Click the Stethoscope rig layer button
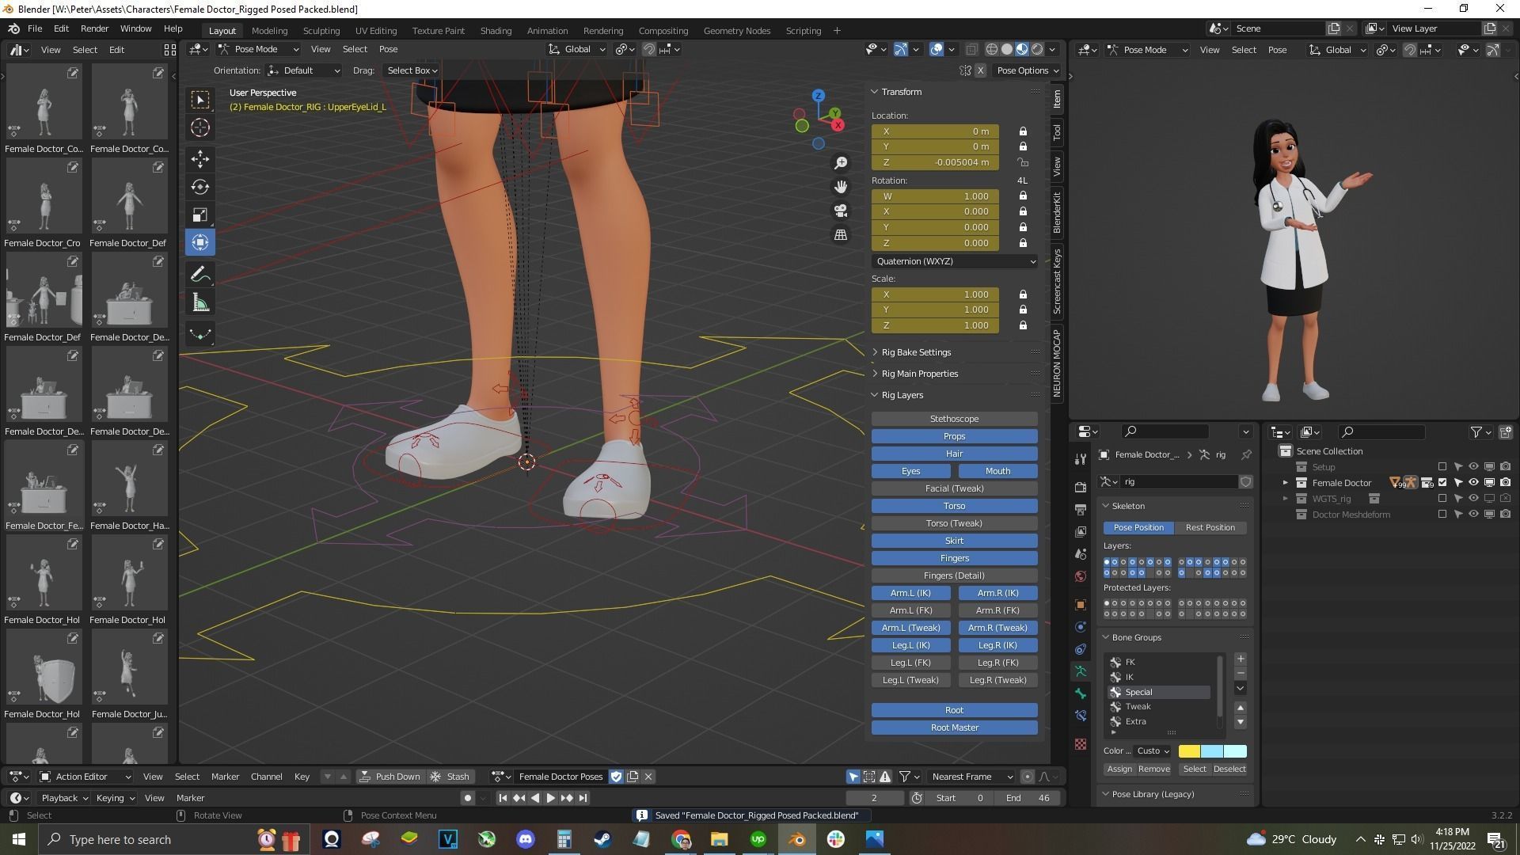This screenshot has height=855, width=1520. point(954,419)
